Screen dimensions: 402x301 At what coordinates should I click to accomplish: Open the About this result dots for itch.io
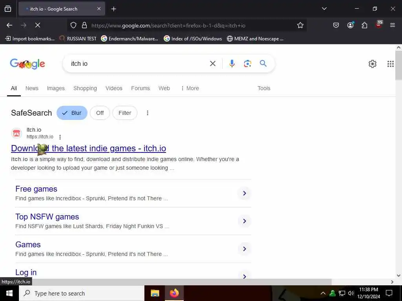click(x=60, y=137)
